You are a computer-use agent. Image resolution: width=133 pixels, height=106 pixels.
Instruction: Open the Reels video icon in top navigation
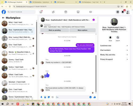pos(66,12)
